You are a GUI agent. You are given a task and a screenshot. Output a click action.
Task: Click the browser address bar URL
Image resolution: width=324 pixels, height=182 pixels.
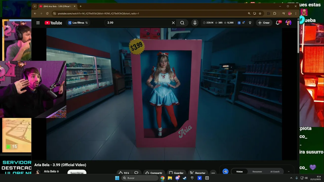click(98, 13)
